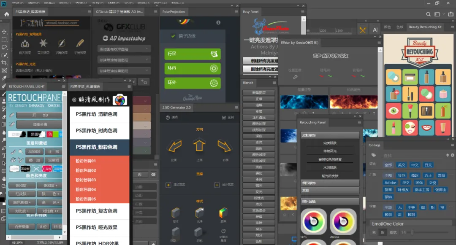The height and width of the screenshot is (245, 456).
Task: Click the eye icon in Beauty Retouching Kit
Action: [394, 111]
